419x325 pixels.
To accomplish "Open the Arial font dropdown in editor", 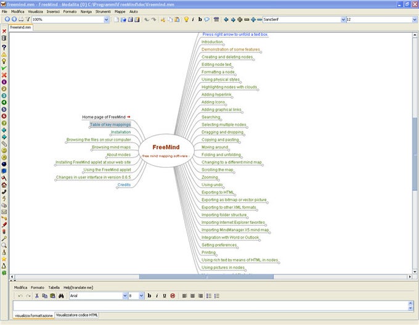I will pyautogui.click(x=125, y=295).
